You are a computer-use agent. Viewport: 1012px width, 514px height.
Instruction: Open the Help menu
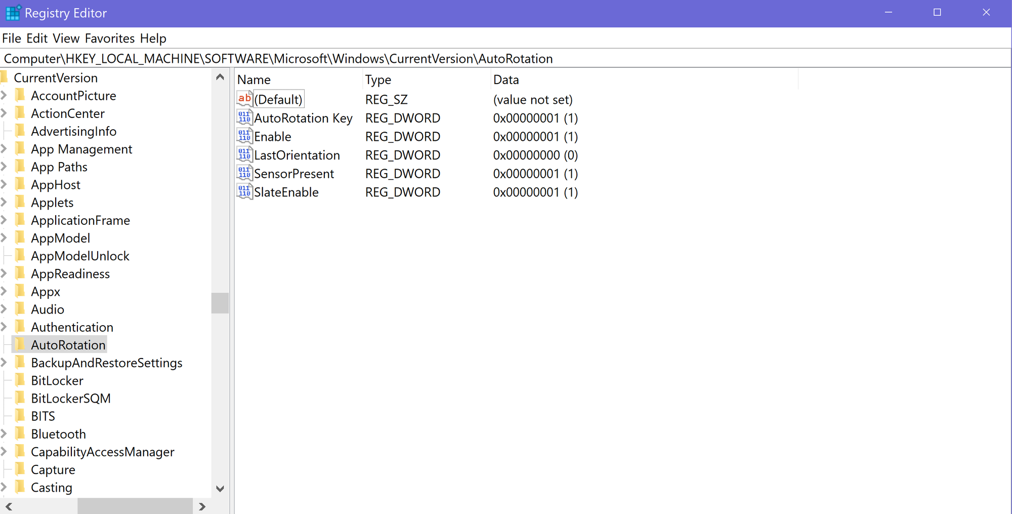pos(153,38)
